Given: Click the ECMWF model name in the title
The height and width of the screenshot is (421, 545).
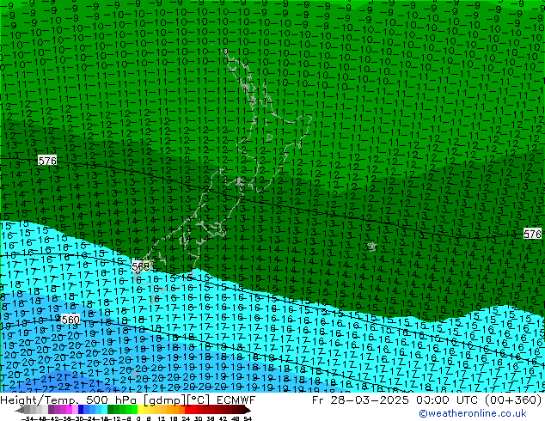Looking at the screenshot, I should pos(236,400).
